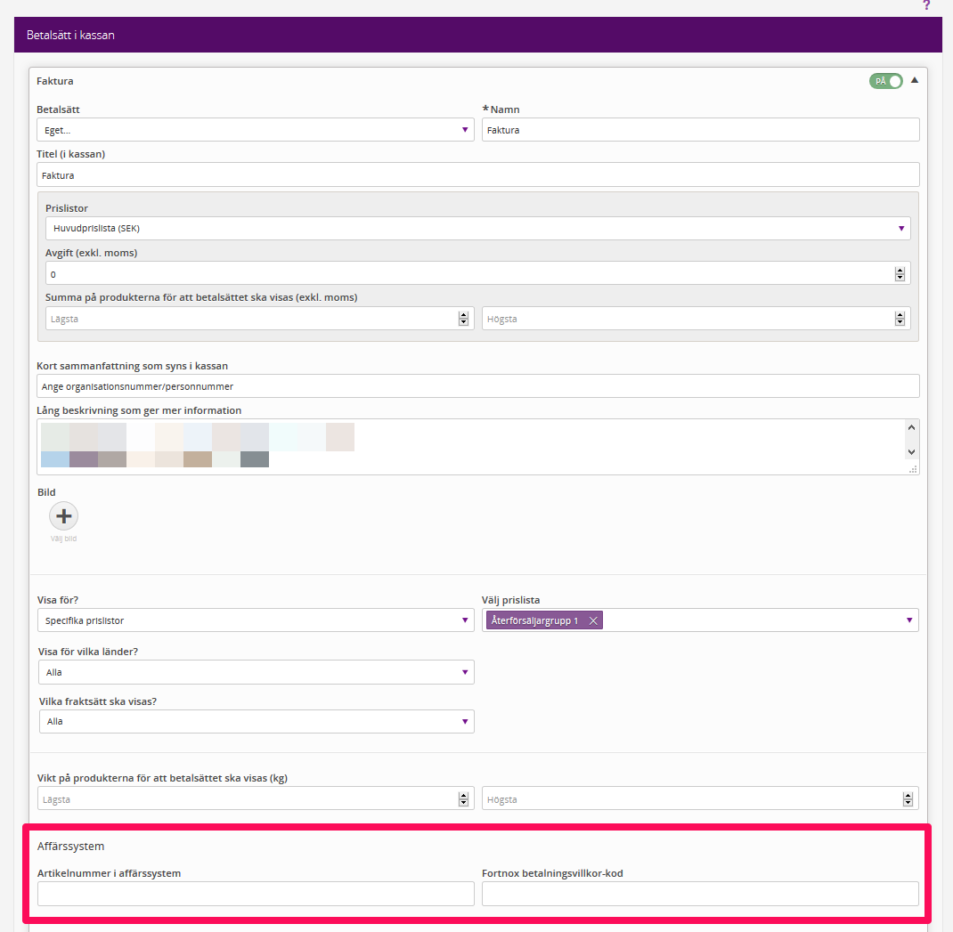Click the Titel (i kassan) field
The image size is (953, 932).
477,175
